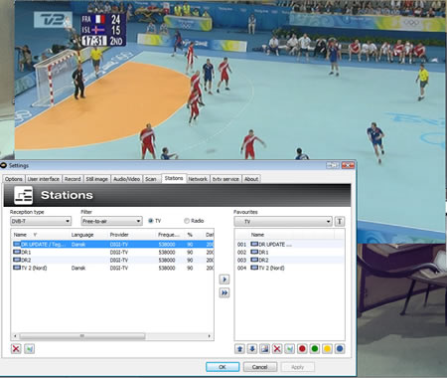Image resolution: width=447 pixels, height=378 pixels.
Task: Open the About tab
Action: [251, 179]
